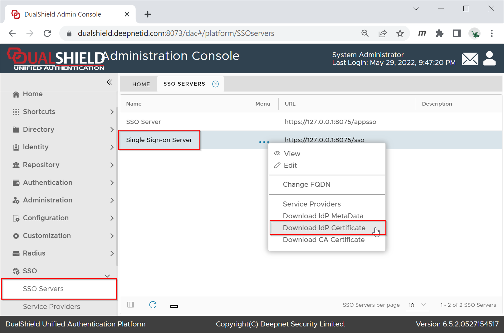
Task: Bookmark this page with the star icon
Action: [x=400, y=33]
